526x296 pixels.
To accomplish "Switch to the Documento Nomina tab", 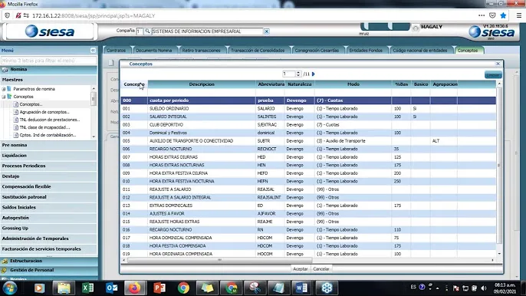I will pos(154,51).
